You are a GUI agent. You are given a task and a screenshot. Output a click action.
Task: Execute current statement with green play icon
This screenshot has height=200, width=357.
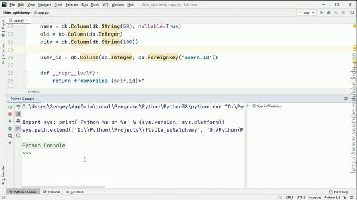(10, 121)
